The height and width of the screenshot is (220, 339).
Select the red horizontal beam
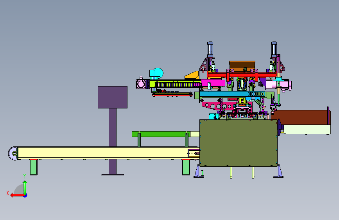(242, 75)
